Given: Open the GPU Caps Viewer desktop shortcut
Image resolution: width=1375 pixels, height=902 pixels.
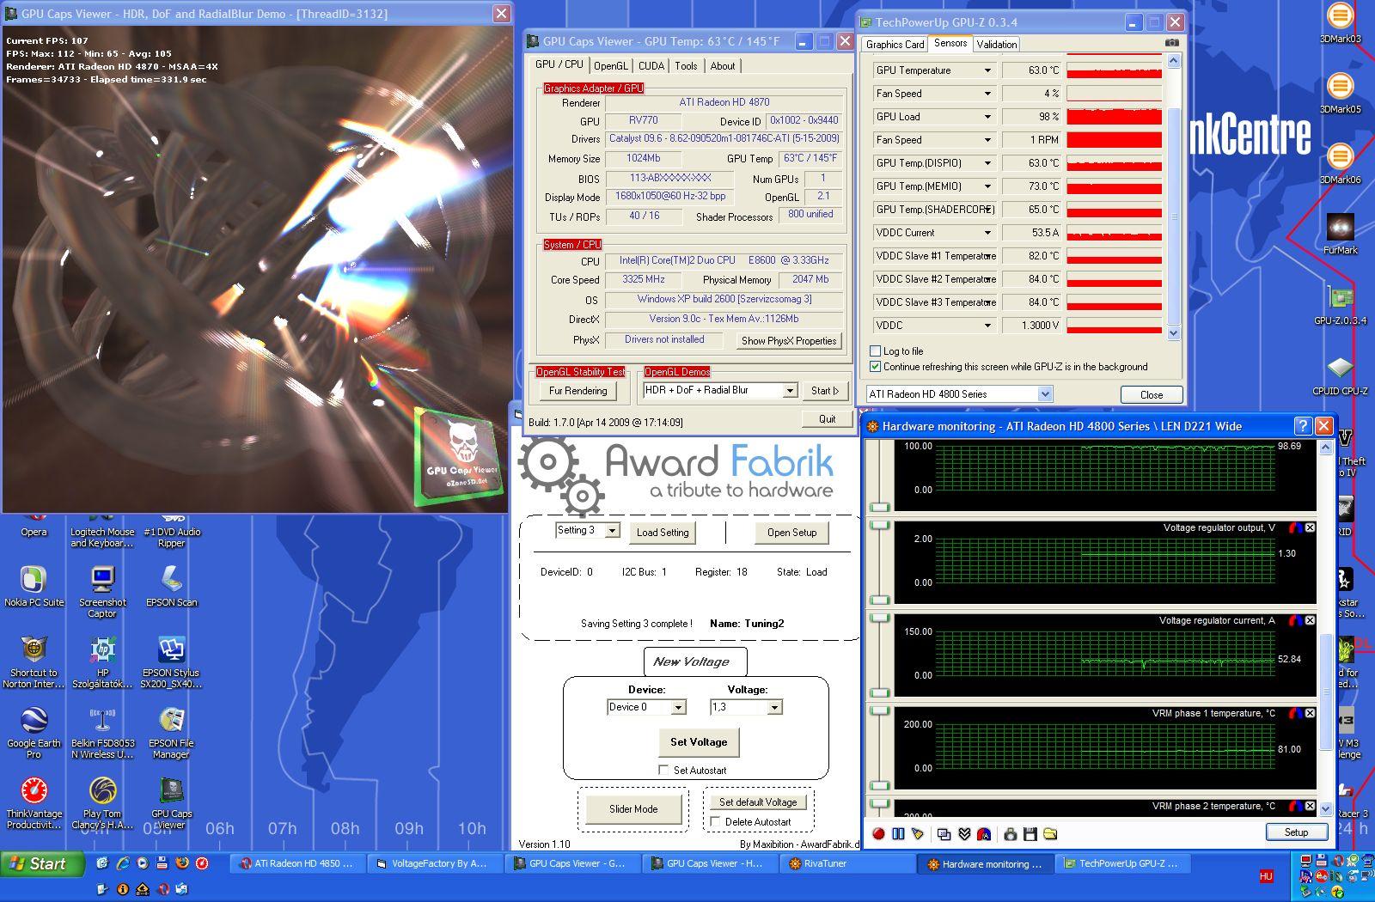Looking at the screenshot, I should pyautogui.click(x=171, y=803).
